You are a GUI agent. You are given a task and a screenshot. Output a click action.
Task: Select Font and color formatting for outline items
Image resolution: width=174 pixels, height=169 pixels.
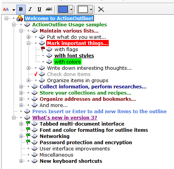(x=94, y=130)
